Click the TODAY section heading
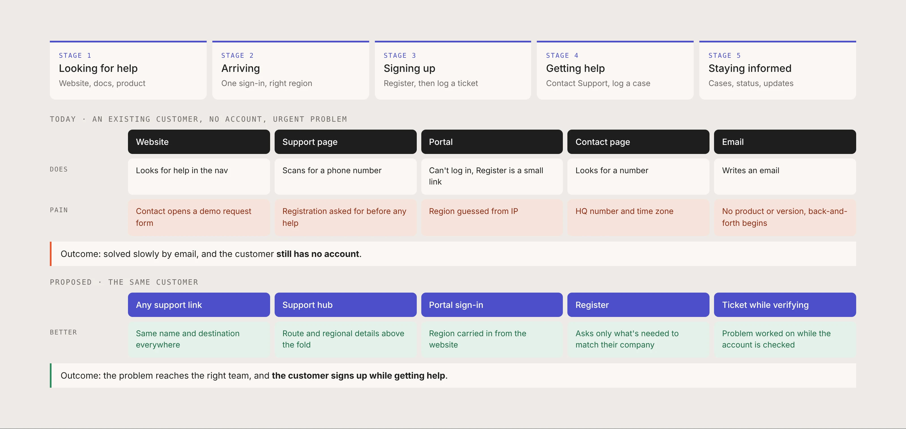The image size is (906, 429). point(198,119)
